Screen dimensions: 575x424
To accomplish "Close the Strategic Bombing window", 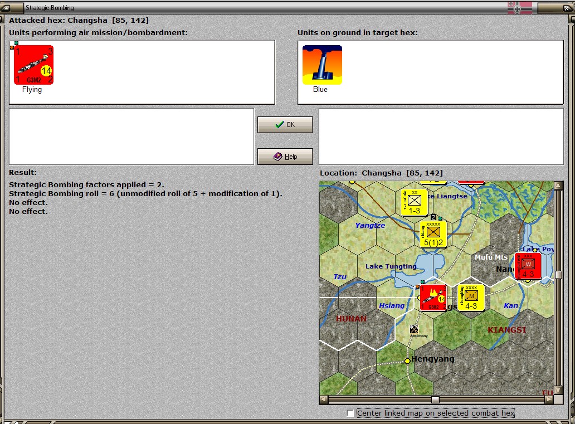I will pos(568,7).
